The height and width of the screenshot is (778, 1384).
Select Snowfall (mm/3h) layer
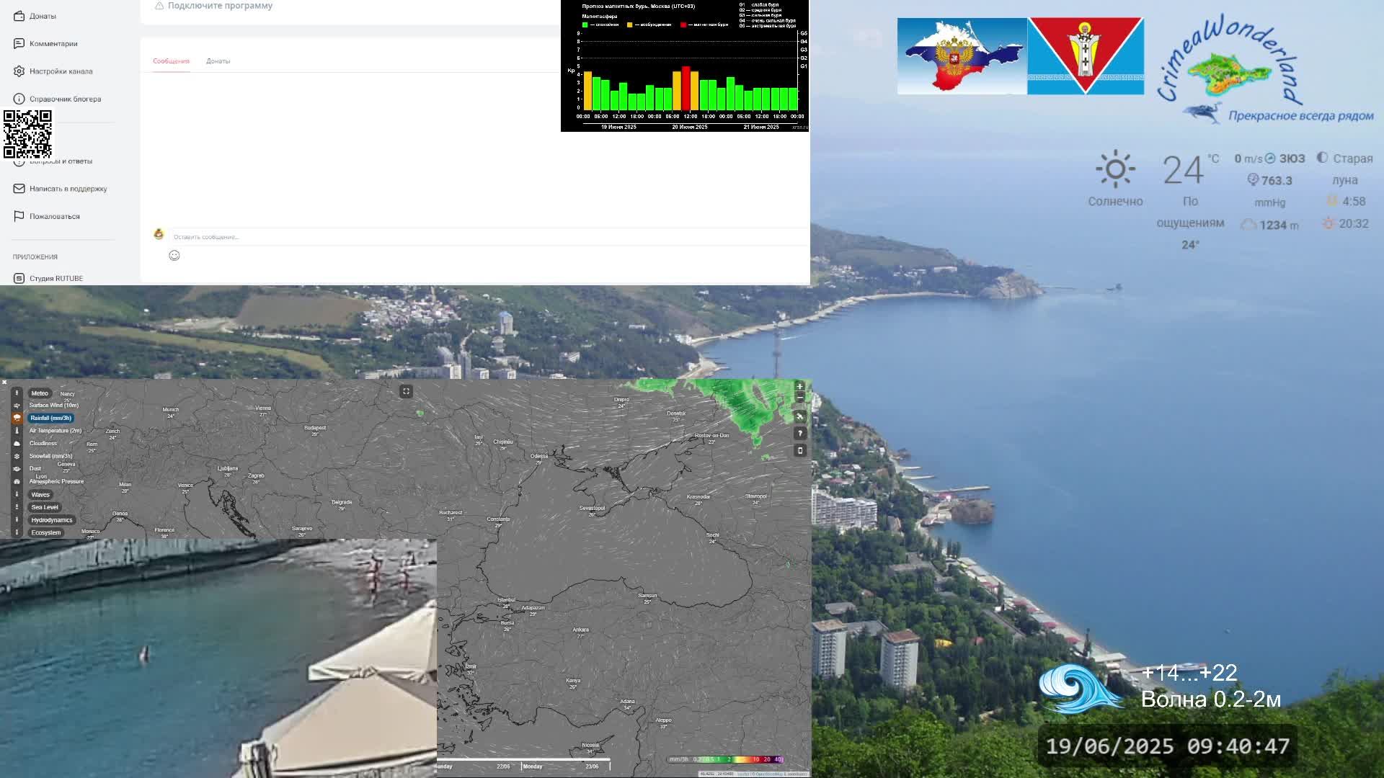(x=51, y=456)
